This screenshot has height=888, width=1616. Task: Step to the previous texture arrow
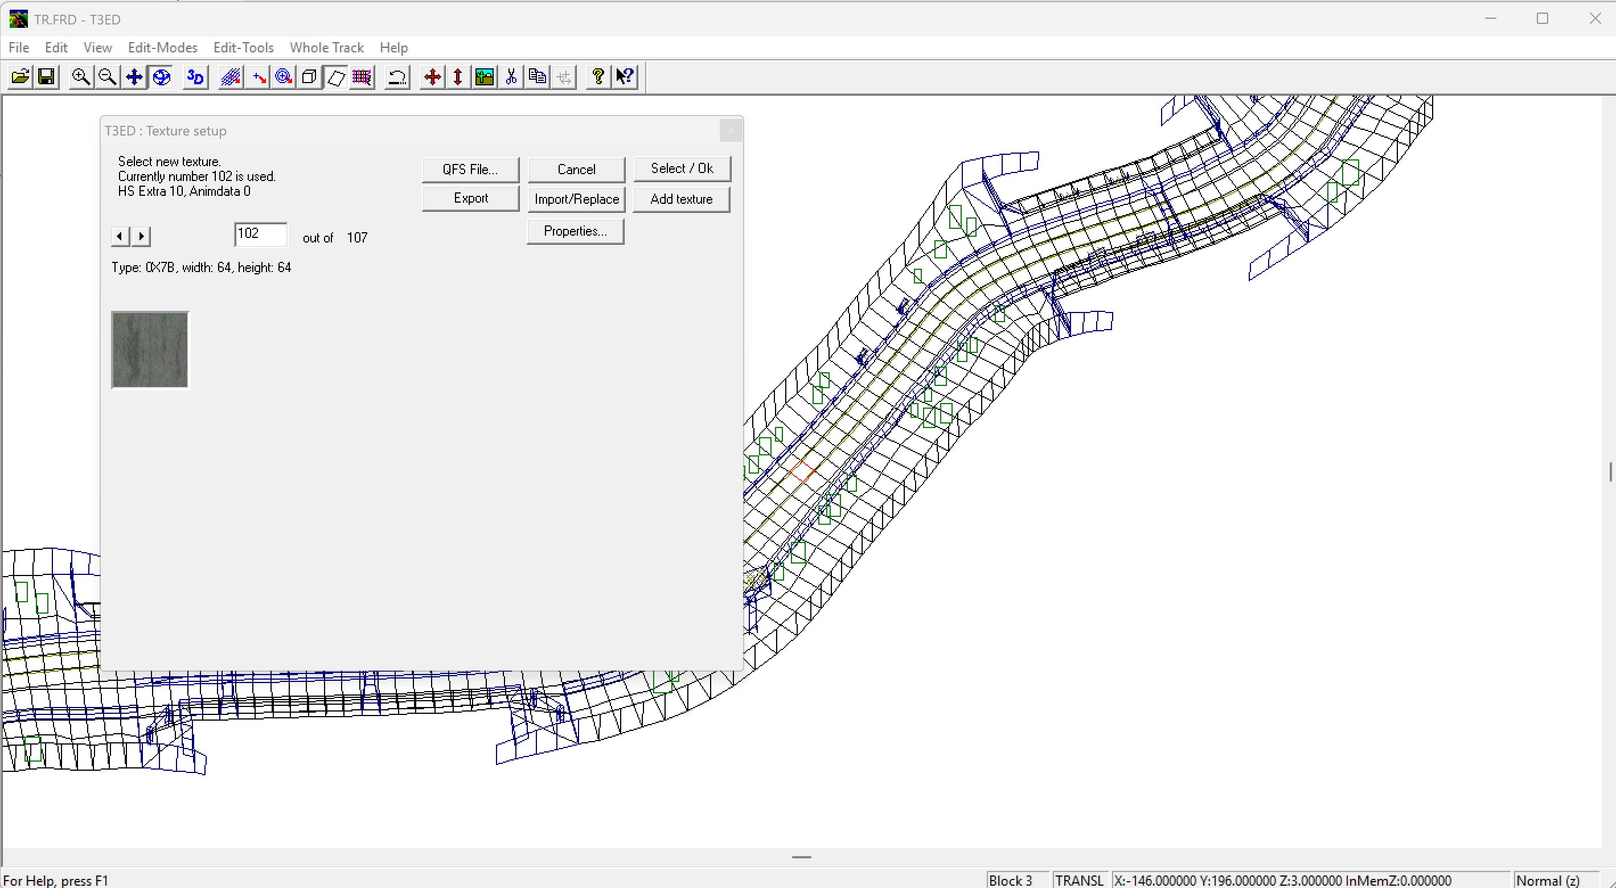point(120,236)
